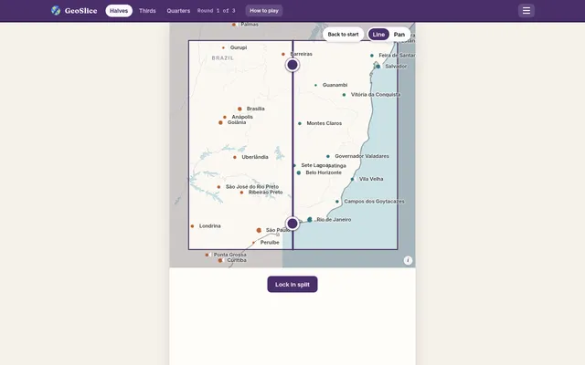The width and height of the screenshot is (585, 365).
Task: Click Vitória da Conquista label
Action: pos(376,95)
